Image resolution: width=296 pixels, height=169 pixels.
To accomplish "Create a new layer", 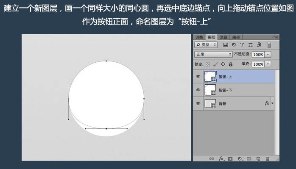I will point(258,159).
